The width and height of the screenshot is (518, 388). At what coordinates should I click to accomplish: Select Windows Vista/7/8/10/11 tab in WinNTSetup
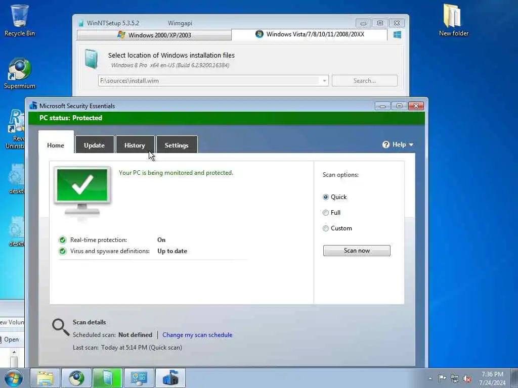point(310,34)
